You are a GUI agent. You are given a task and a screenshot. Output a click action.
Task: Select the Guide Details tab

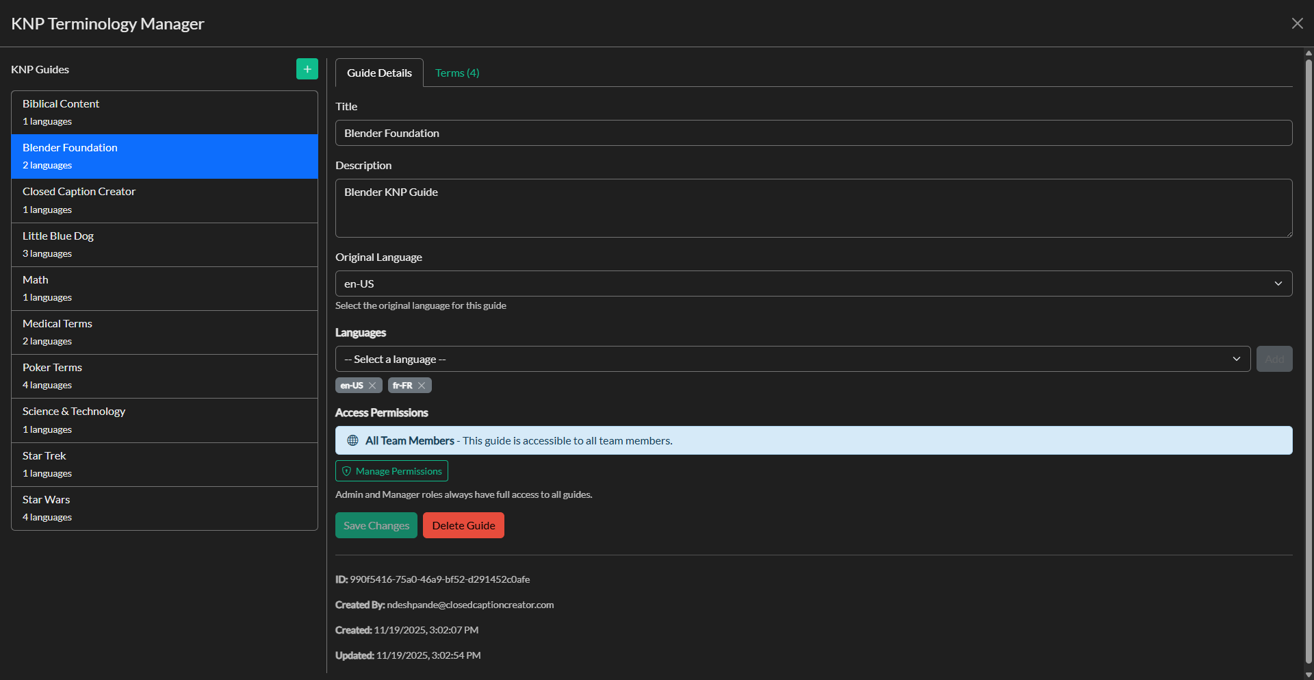coord(379,73)
